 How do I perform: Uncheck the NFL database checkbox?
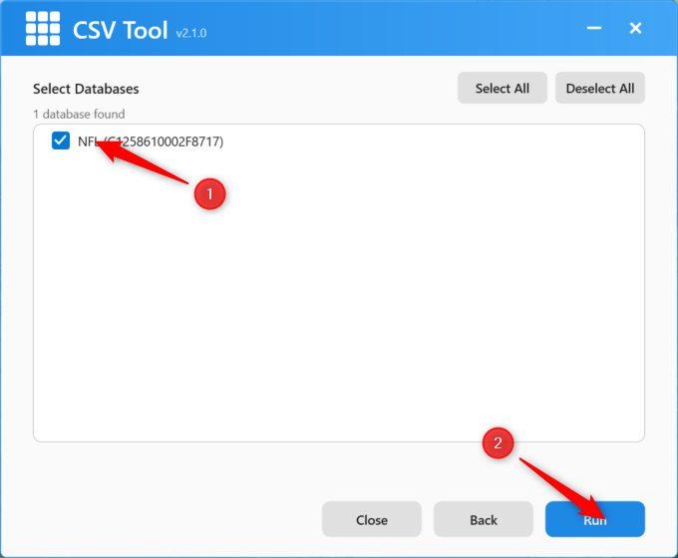[61, 141]
